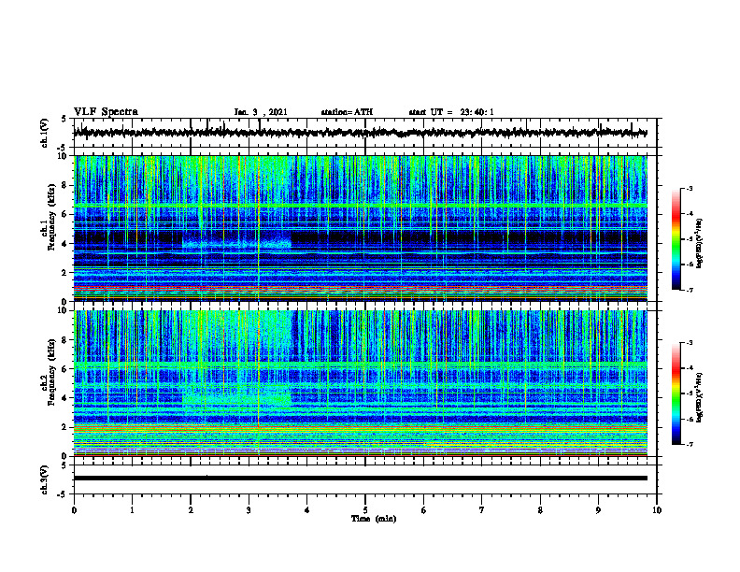The height and width of the screenshot is (572, 740).
Task: Click time axis tick label "9"
Action: click(x=598, y=510)
